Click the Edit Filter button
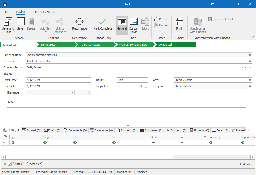Viewport: 256px width, 175px height. (246, 164)
